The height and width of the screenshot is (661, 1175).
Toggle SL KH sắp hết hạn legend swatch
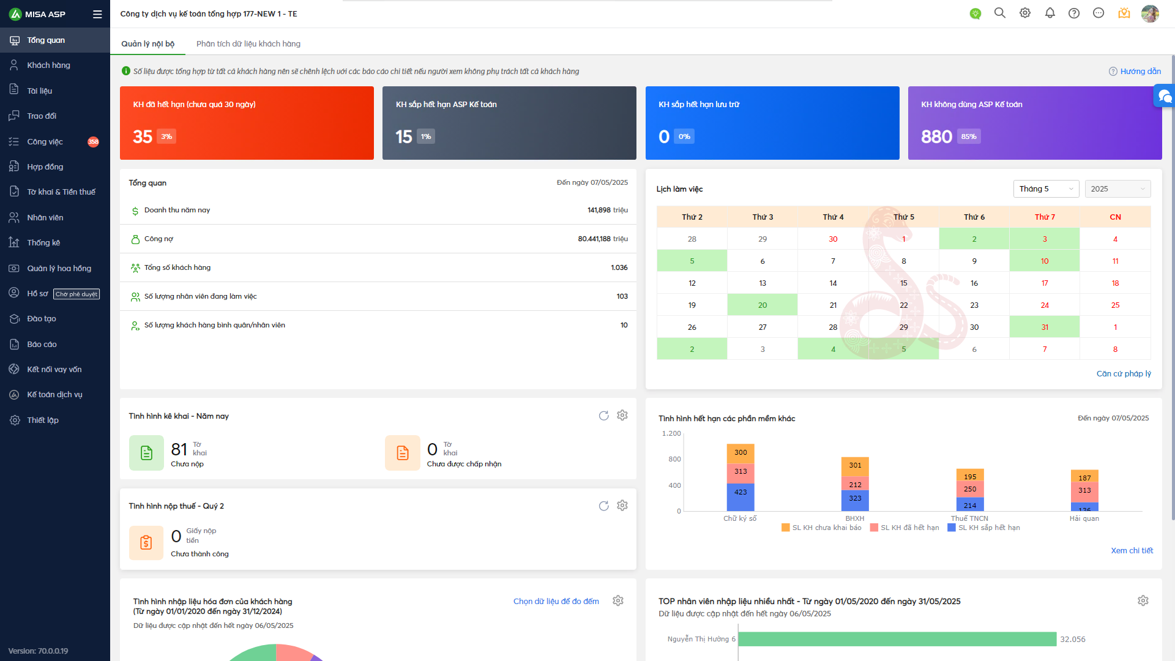coord(952,528)
